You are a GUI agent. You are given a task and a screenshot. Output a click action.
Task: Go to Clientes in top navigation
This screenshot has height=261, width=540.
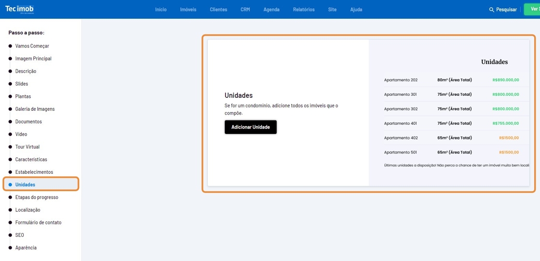(218, 10)
